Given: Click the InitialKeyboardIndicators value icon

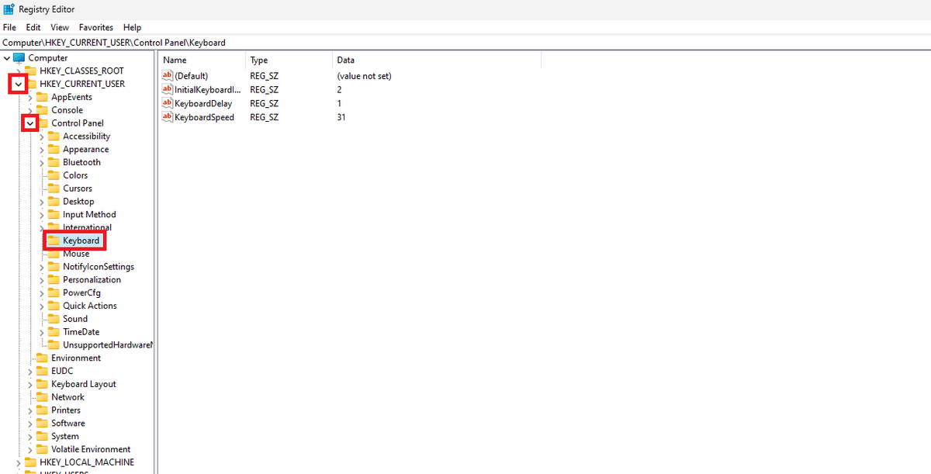Looking at the screenshot, I should (x=168, y=89).
